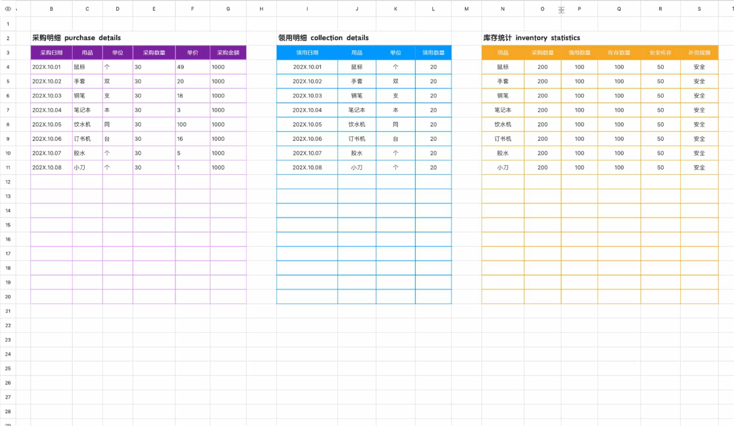The width and height of the screenshot is (734, 426).
Task: Select 笔记本 in the collection table
Action: [357, 110]
